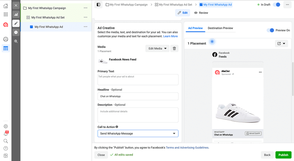Open the Edit Media dropdown
The image size is (294, 161).
(157, 48)
